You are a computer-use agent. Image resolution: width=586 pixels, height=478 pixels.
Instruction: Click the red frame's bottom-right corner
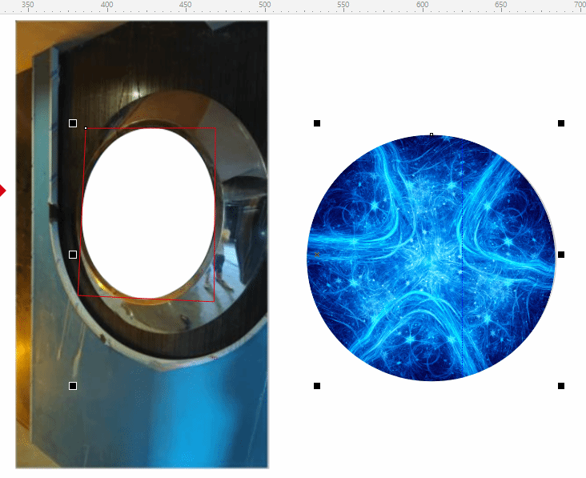click(x=214, y=302)
